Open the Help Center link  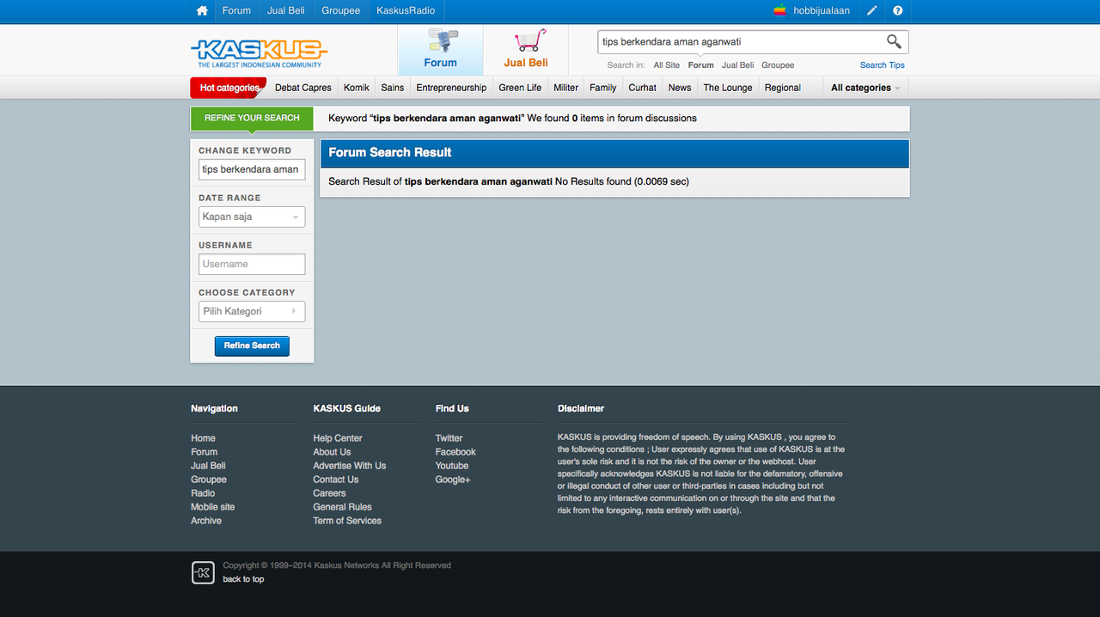[338, 438]
